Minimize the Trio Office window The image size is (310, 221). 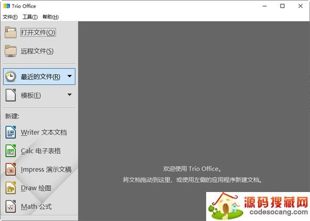coord(265,6)
